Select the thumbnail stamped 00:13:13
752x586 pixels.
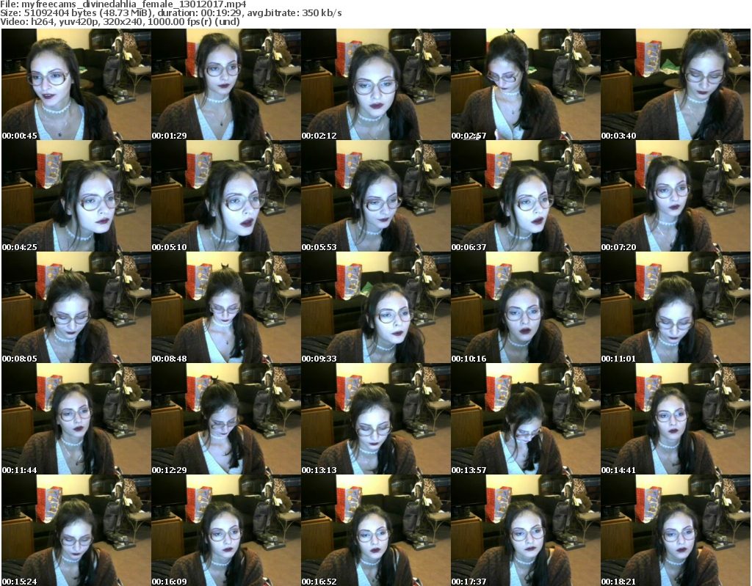375,420
